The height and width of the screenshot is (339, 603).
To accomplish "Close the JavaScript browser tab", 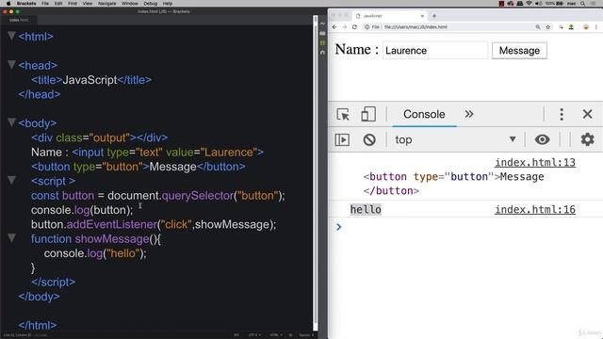I will click(x=422, y=16).
